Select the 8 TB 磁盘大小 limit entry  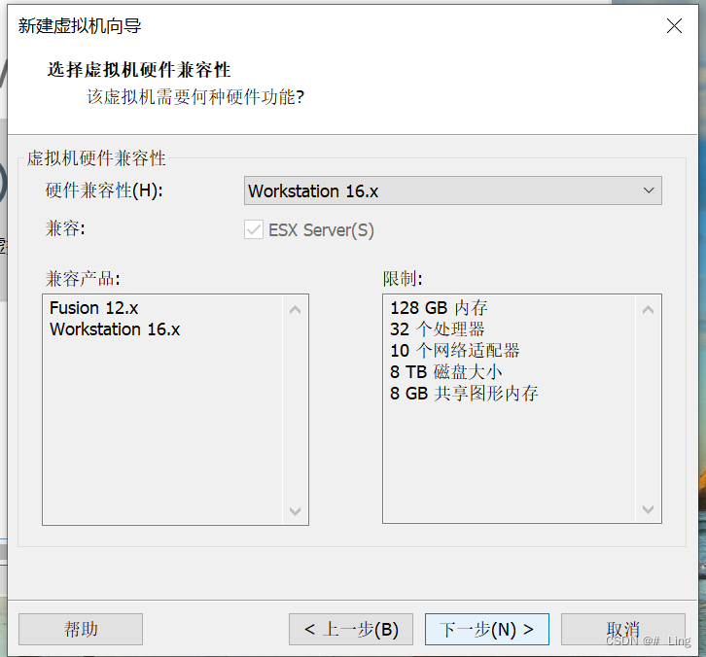pos(445,372)
